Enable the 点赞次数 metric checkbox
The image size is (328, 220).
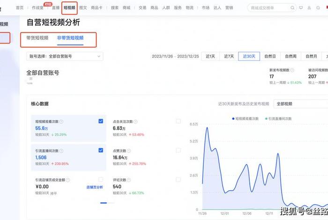point(178,150)
